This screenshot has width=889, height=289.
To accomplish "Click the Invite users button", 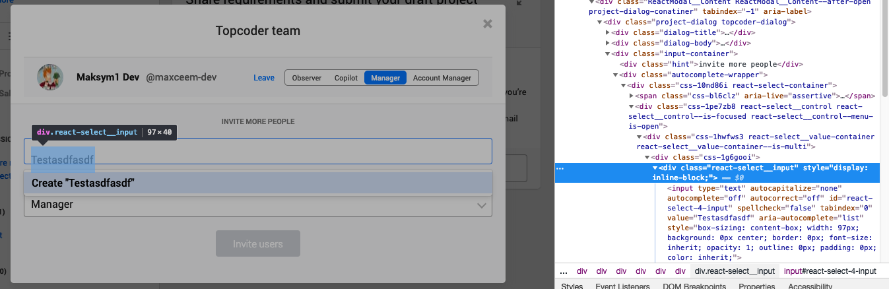I will (x=258, y=244).
